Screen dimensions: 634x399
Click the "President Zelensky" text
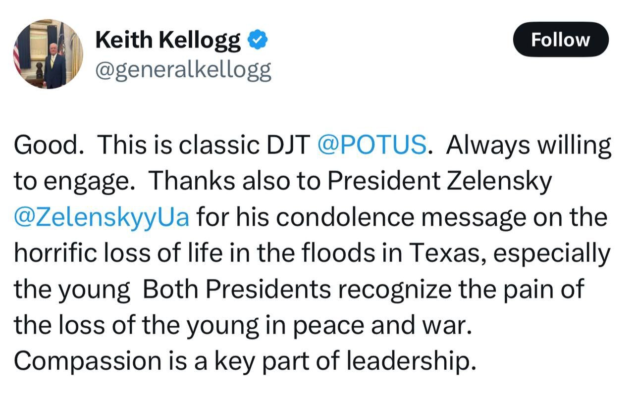point(439,182)
